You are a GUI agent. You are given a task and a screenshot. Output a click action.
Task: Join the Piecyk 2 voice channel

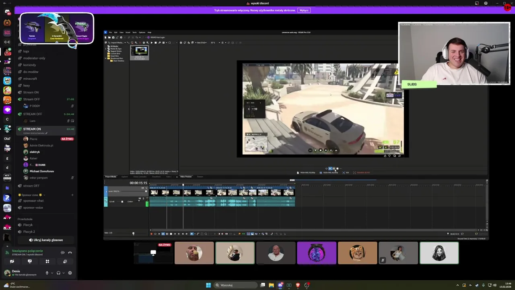coord(29,232)
